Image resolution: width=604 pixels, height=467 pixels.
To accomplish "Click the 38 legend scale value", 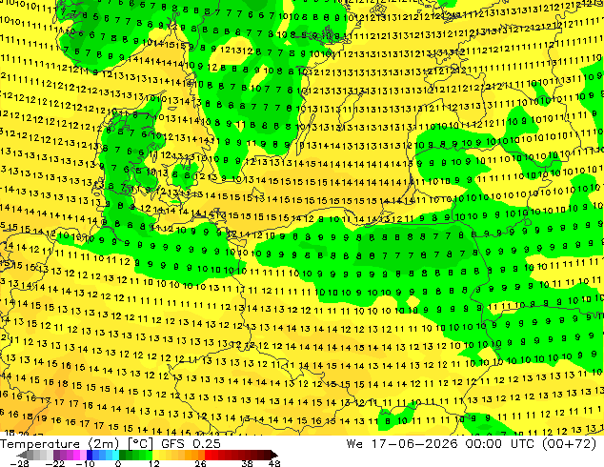I will pyautogui.click(x=248, y=463).
